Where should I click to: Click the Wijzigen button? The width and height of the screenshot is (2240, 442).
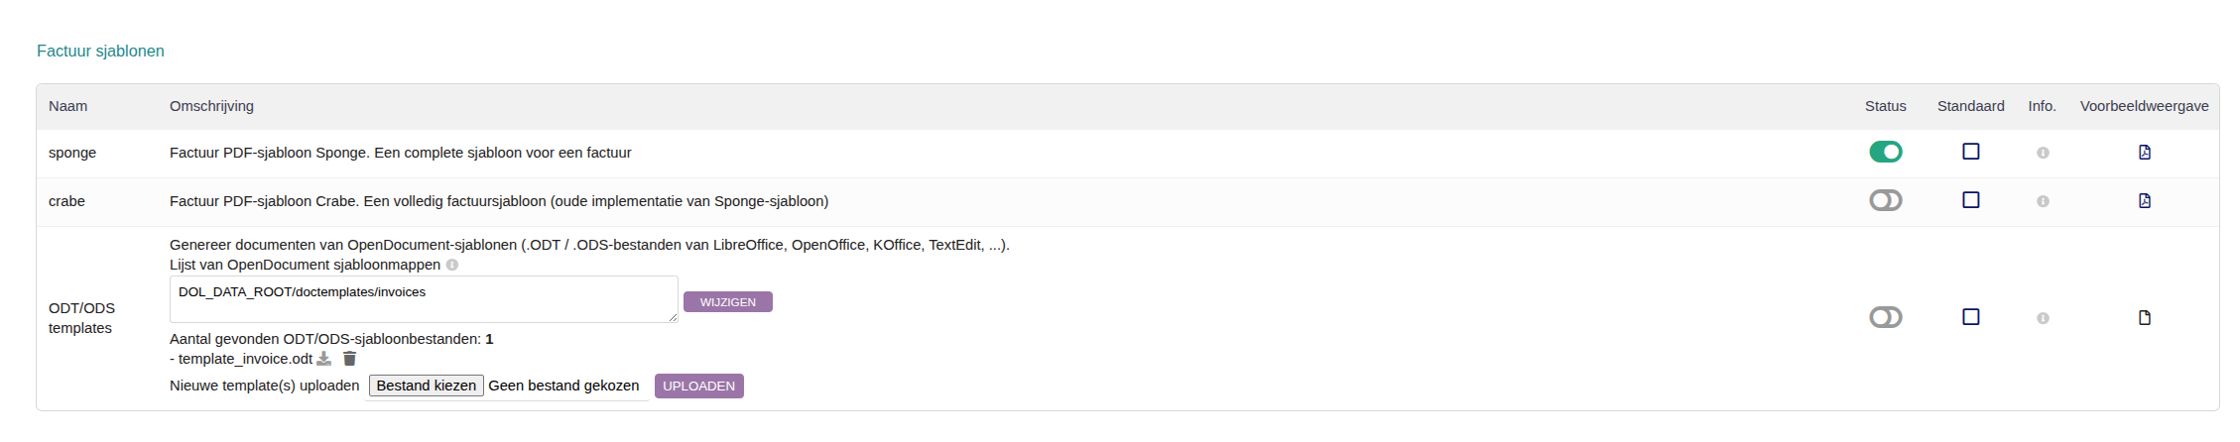tap(727, 302)
